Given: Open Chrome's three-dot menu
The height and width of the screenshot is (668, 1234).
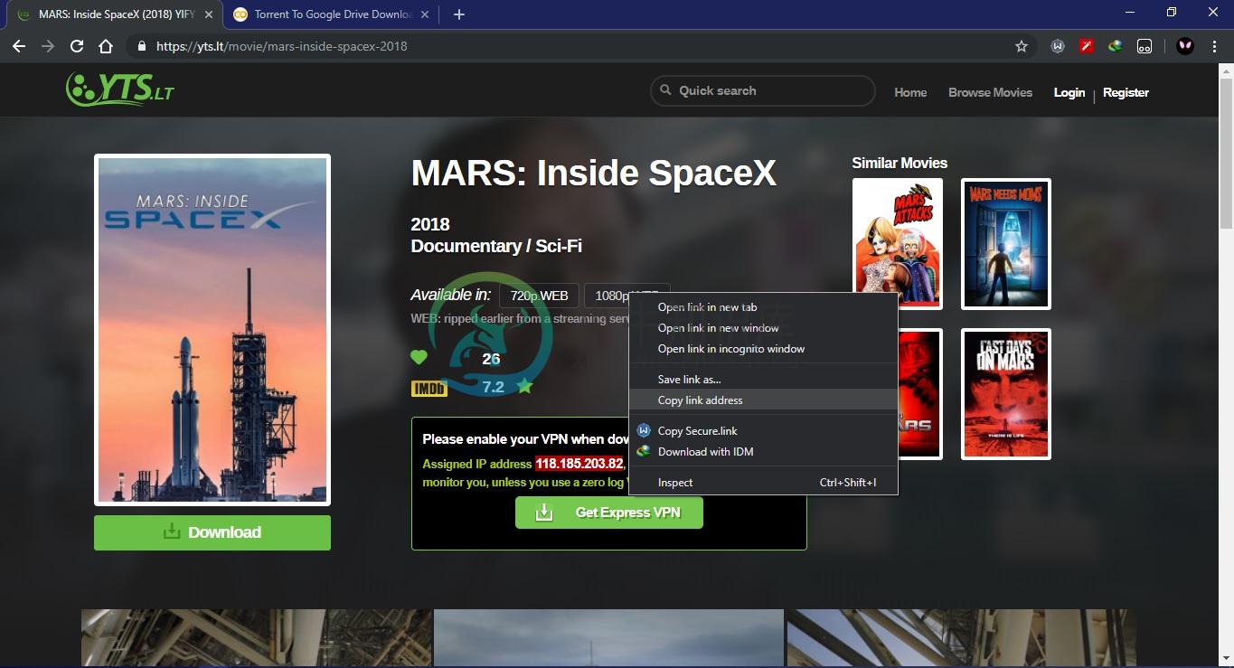Looking at the screenshot, I should point(1214,46).
